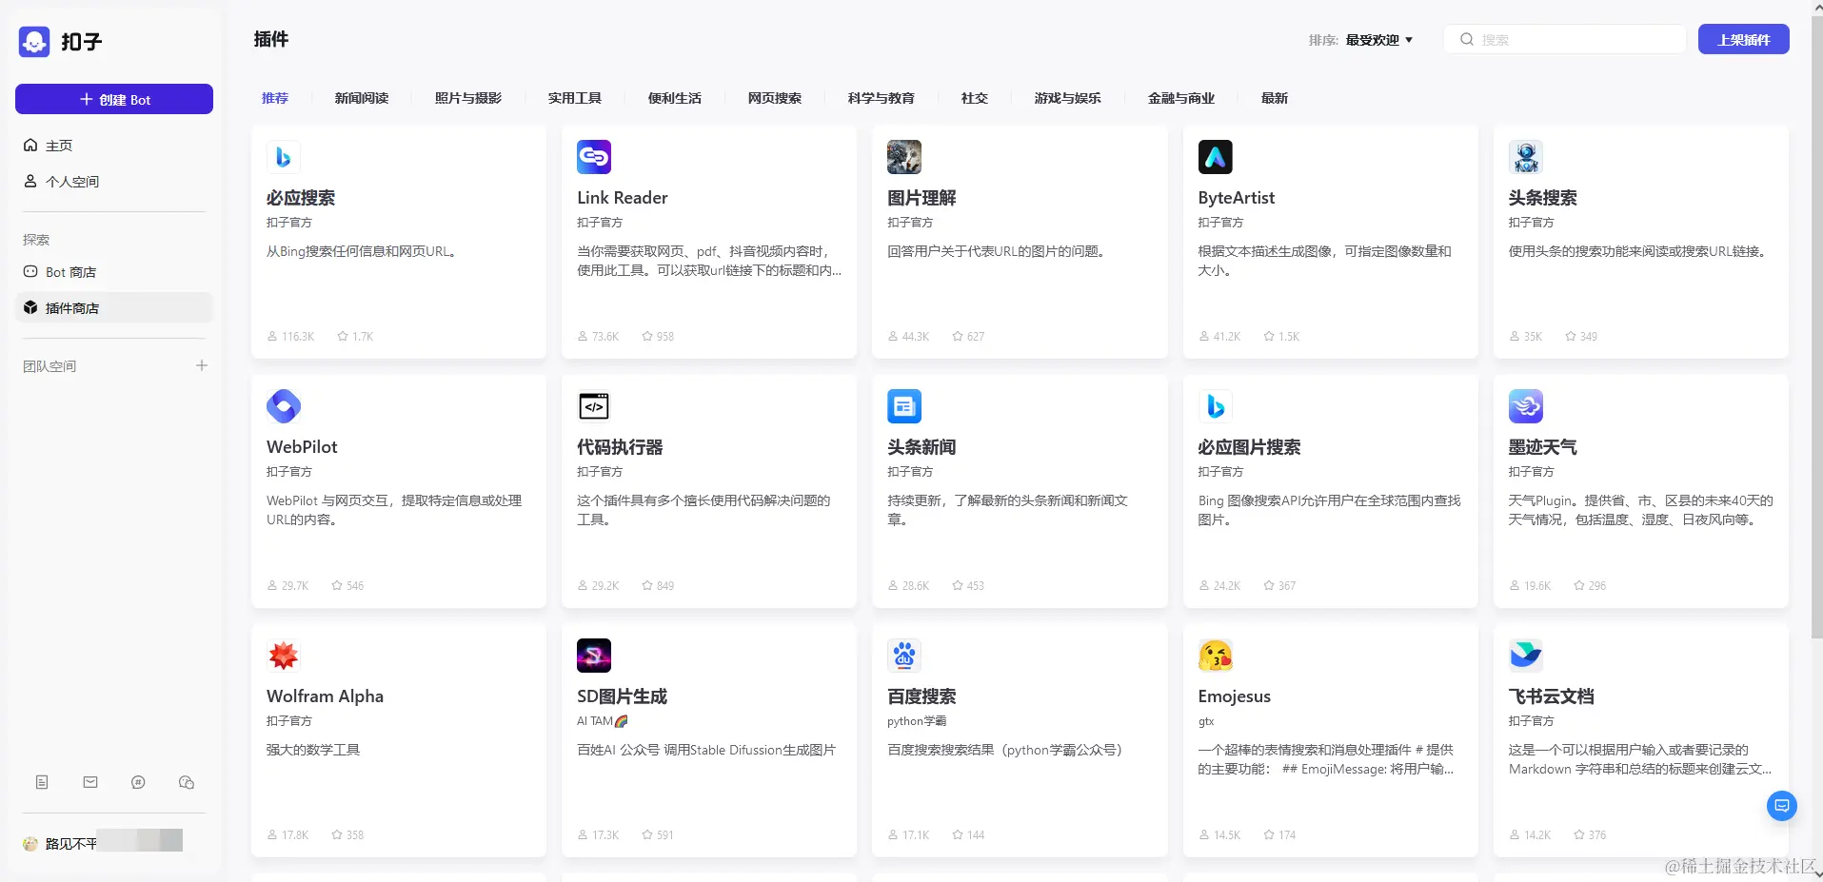Click the Link Reader card title
This screenshot has height=882, width=1823.
tap(623, 198)
